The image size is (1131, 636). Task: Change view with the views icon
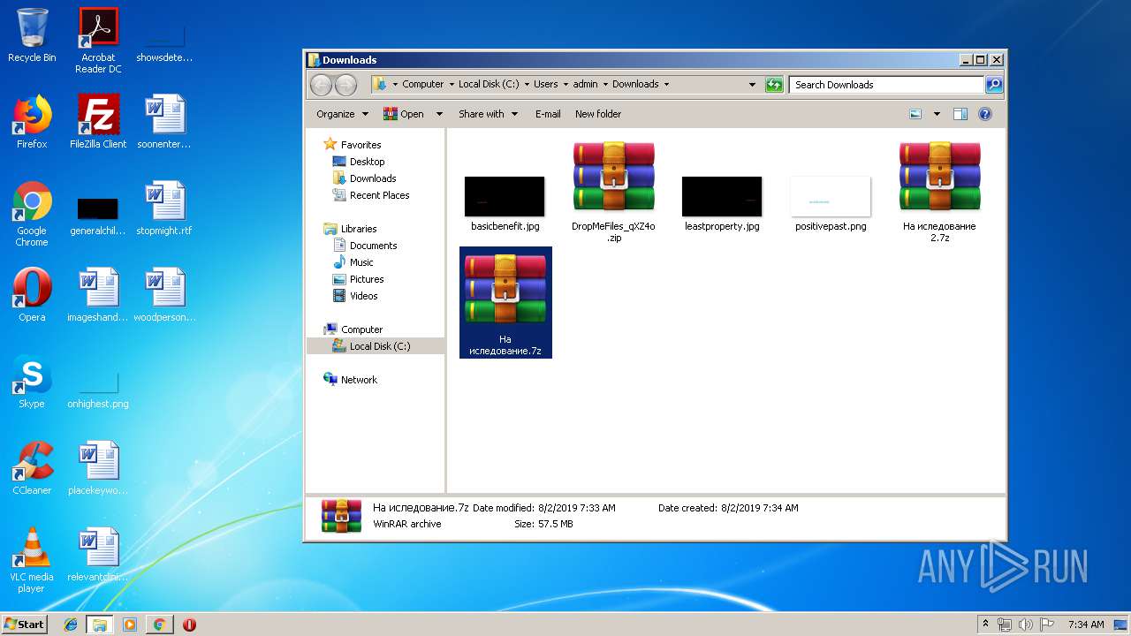click(x=915, y=114)
